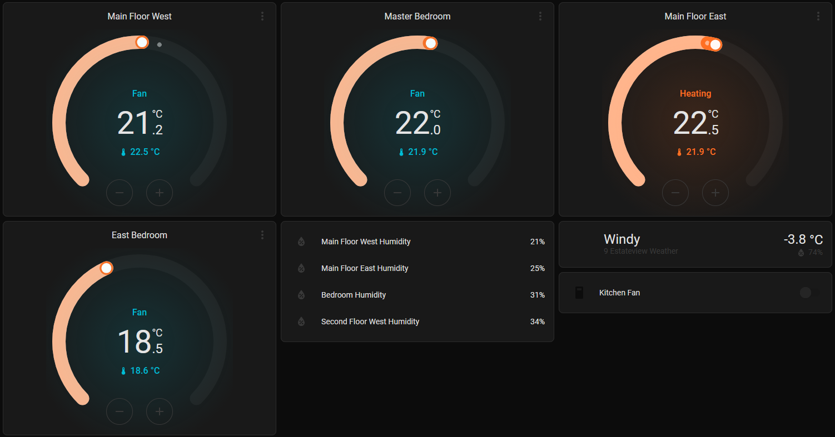Click the humidity icon for Second Floor West Humidity

point(301,322)
